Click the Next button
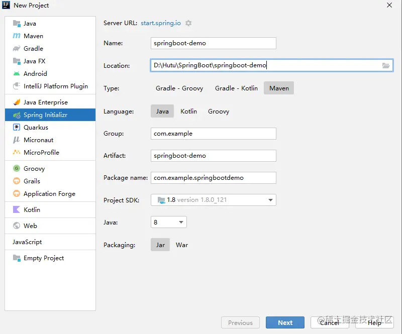This screenshot has width=402, height=334. pos(285,322)
